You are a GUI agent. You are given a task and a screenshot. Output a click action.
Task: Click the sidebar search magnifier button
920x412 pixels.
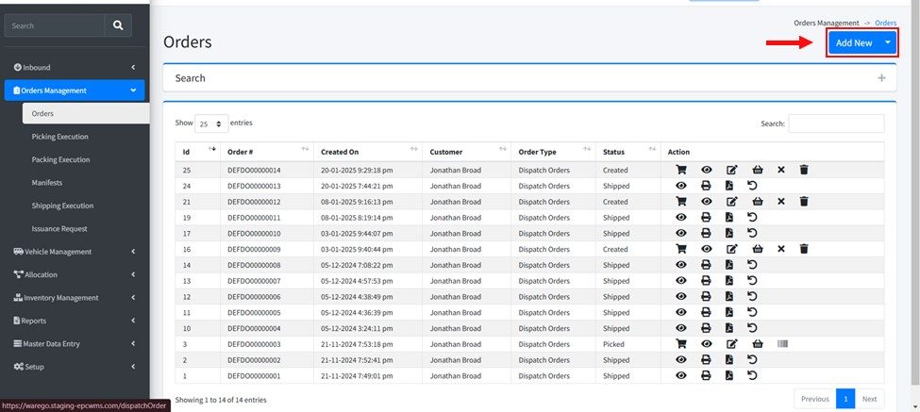point(118,25)
